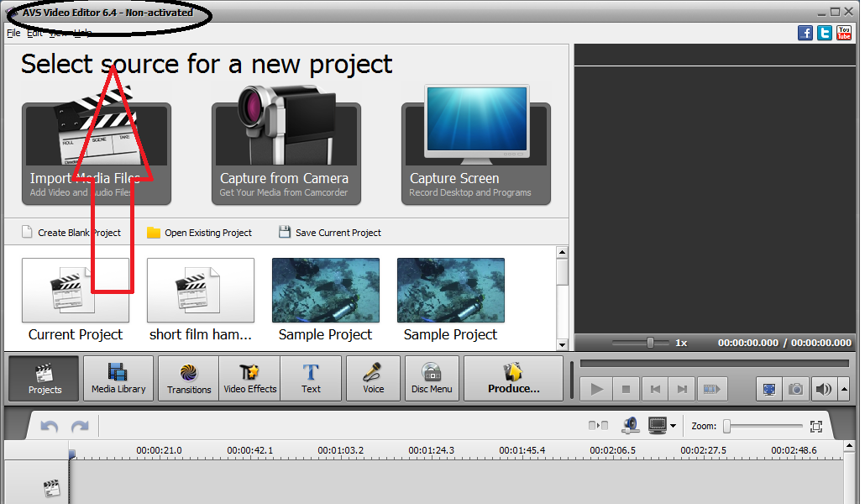The height and width of the screenshot is (504, 865).
Task: Click the preview seek bar
Action: (715, 363)
